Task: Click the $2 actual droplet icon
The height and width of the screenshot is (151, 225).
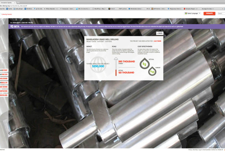Action: point(144,64)
